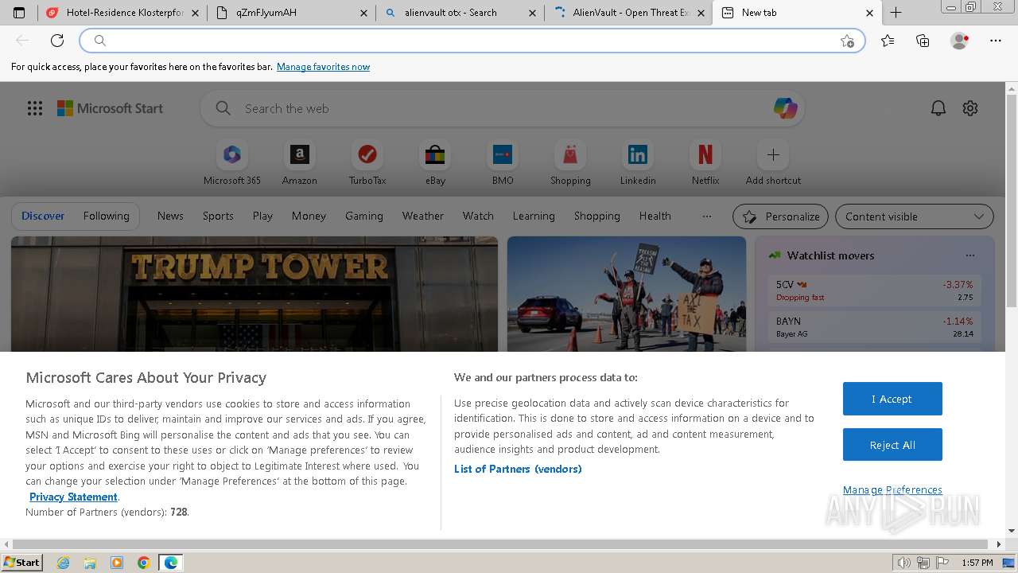Open Chrome from the taskbar

click(143, 563)
